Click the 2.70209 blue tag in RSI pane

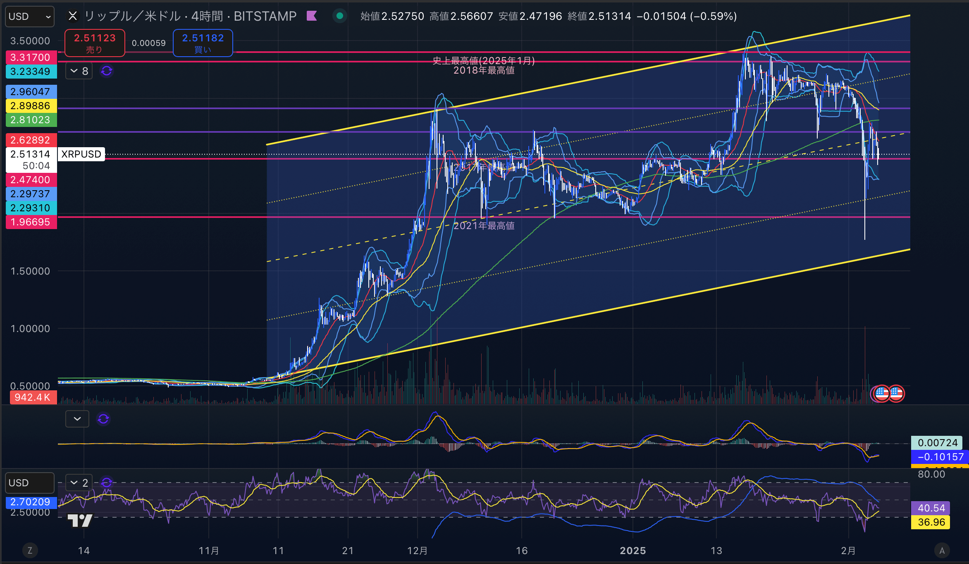pyautogui.click(x=31, y=502)
